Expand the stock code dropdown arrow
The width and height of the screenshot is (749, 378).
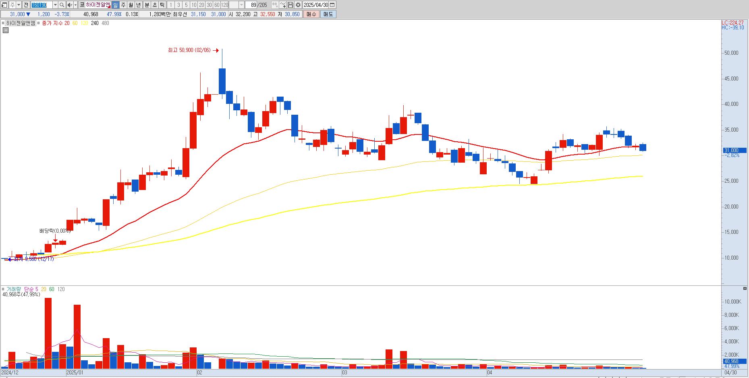click(55, 5)
